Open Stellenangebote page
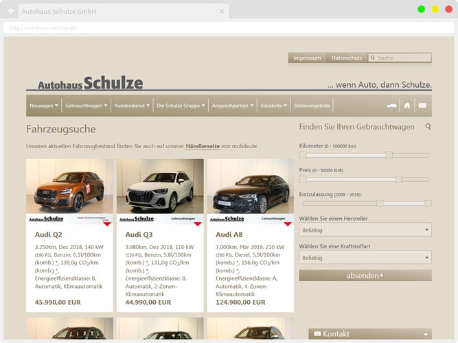Image resolution: width=458 pixels, height=343 pixels. coord(312,106)
